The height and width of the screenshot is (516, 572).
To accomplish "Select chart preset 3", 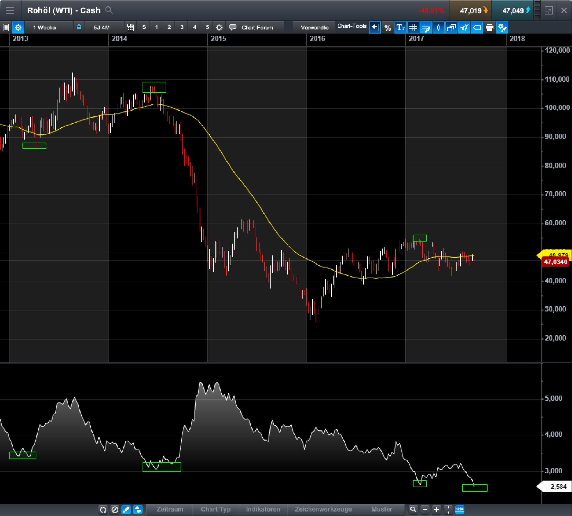I will click(x=182, y=27).
